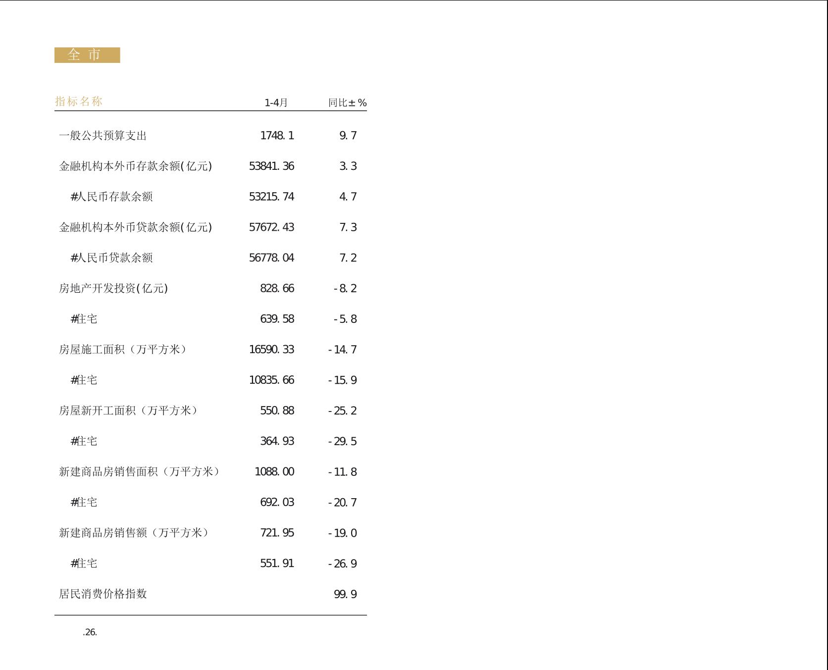
Task: Click the -19.0 percentage value
Action: [342, 533]
